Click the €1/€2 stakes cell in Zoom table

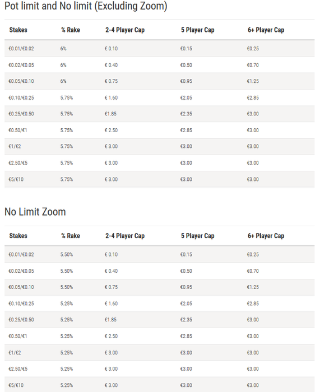(15, 353)
